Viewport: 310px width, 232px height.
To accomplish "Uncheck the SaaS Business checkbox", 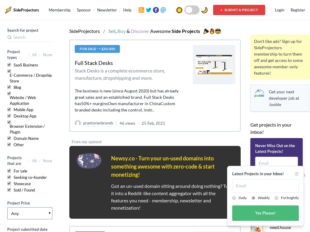I will tap(9, 65).
